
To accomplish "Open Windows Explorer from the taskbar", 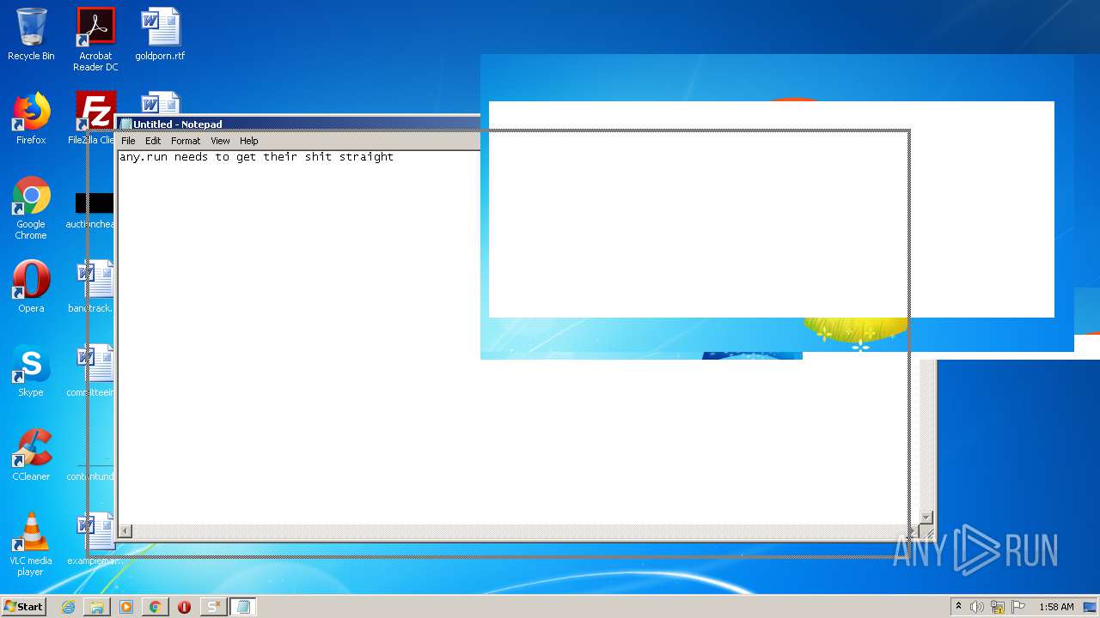I will pos(97,607).
